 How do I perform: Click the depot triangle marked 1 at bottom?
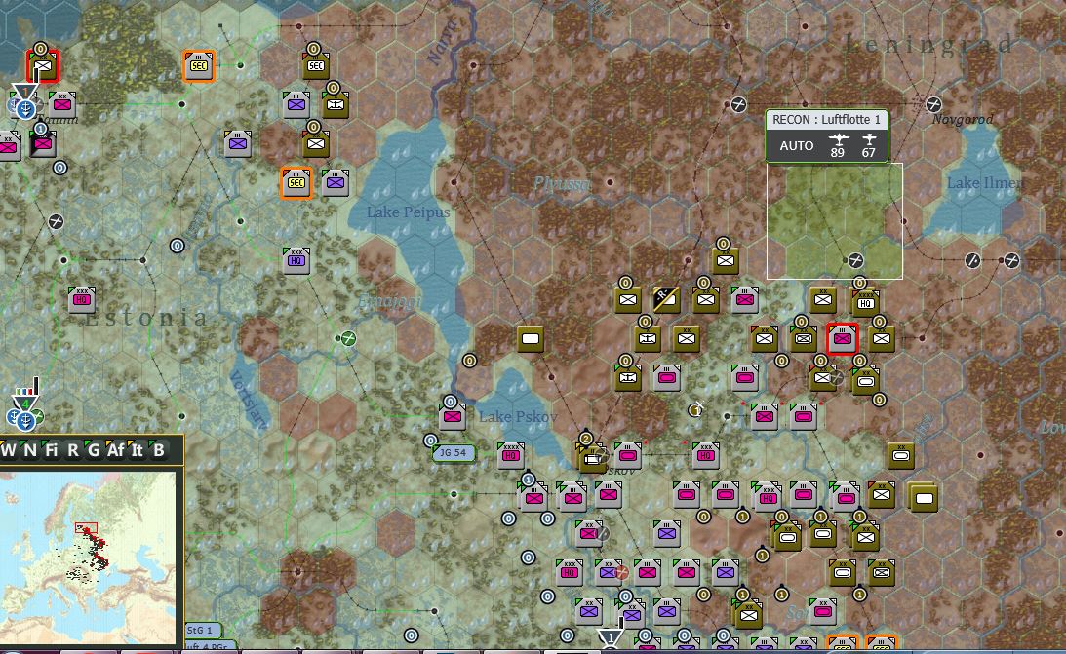(610, 637)
